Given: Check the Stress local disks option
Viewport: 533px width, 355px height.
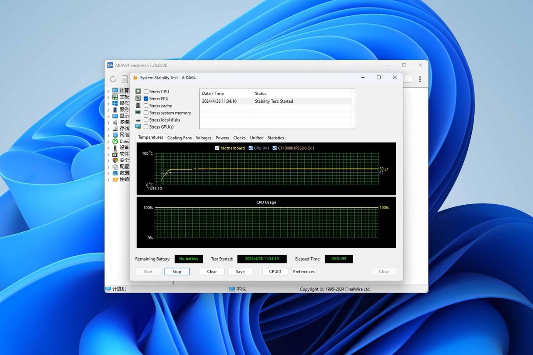Looking at the screenshot, I should pos(146,120).
